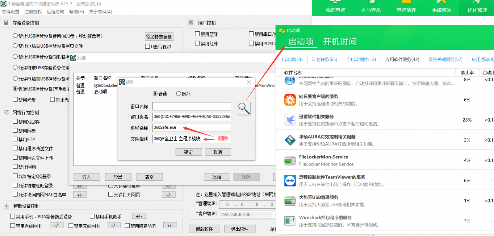Expand +/- next to 禁用有线网卡
This screenshot has width=494, height=236.
tap(57, 226)
